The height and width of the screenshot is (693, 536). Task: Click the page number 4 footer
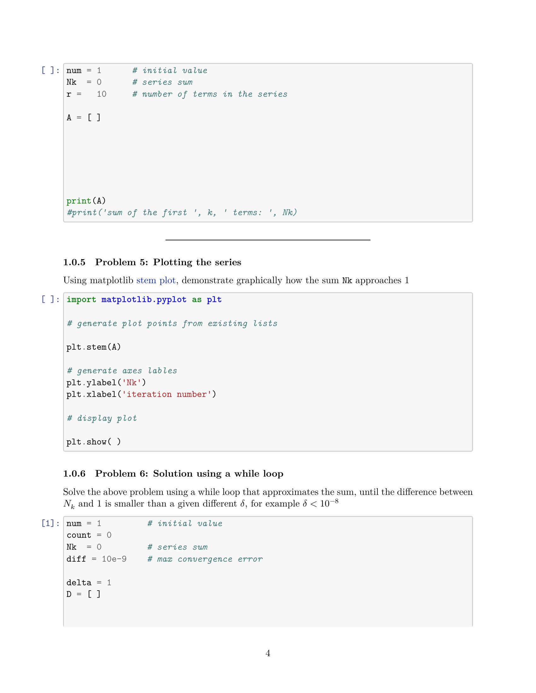tap(268, 653)
